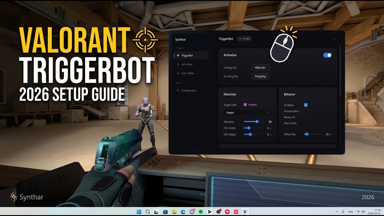Viewport: 384px width, 216px height.
Task: Open Spotify from the taskbar
Action: (x=201, y=211)
